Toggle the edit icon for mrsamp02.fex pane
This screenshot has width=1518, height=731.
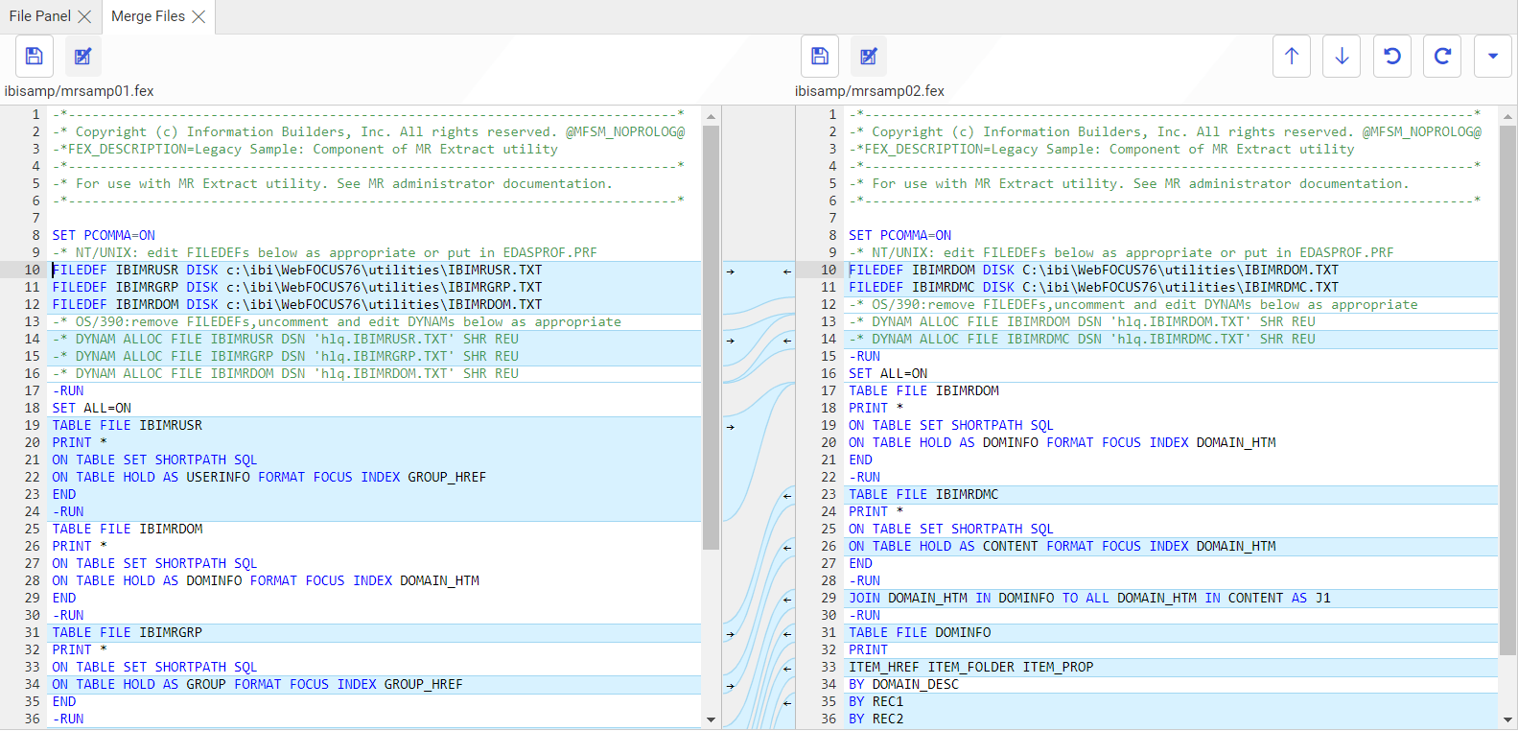[x=869, y=57]
